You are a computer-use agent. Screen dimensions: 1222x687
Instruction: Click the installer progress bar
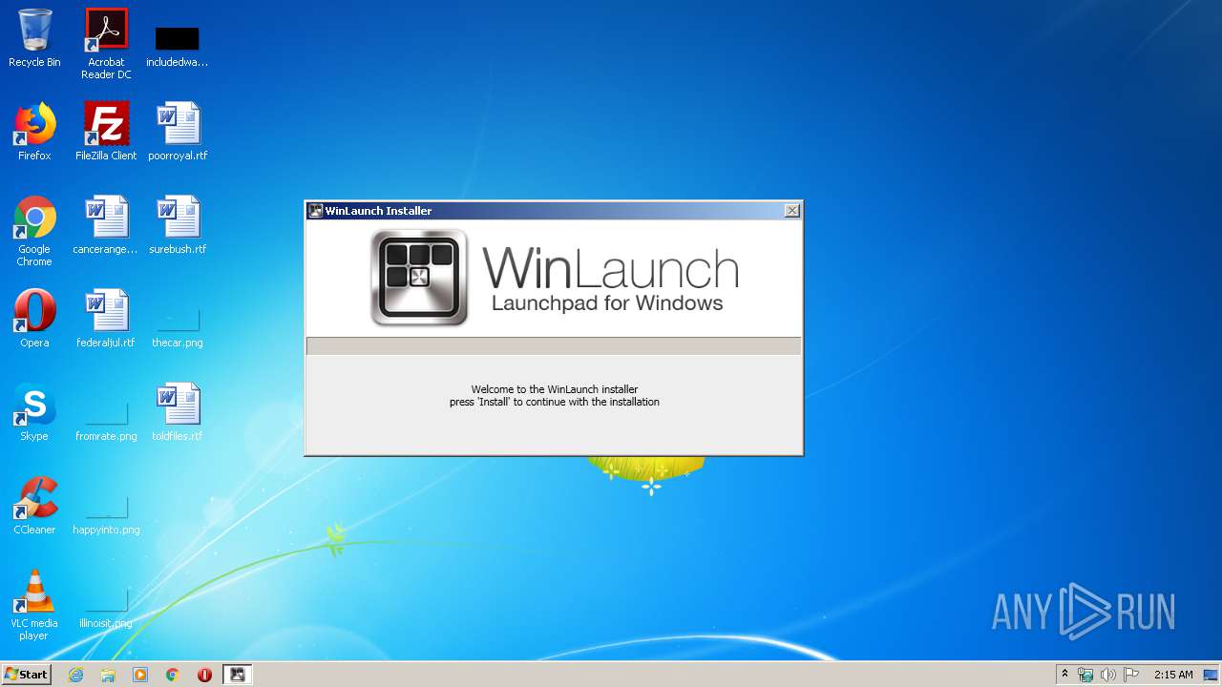[554, 345]
